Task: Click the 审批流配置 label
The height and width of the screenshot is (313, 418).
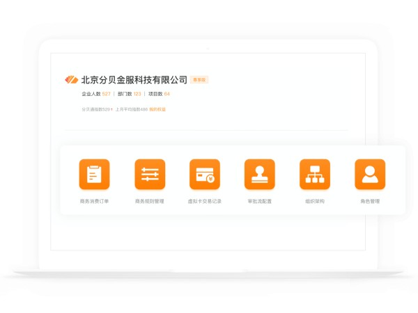Action: 260,201
